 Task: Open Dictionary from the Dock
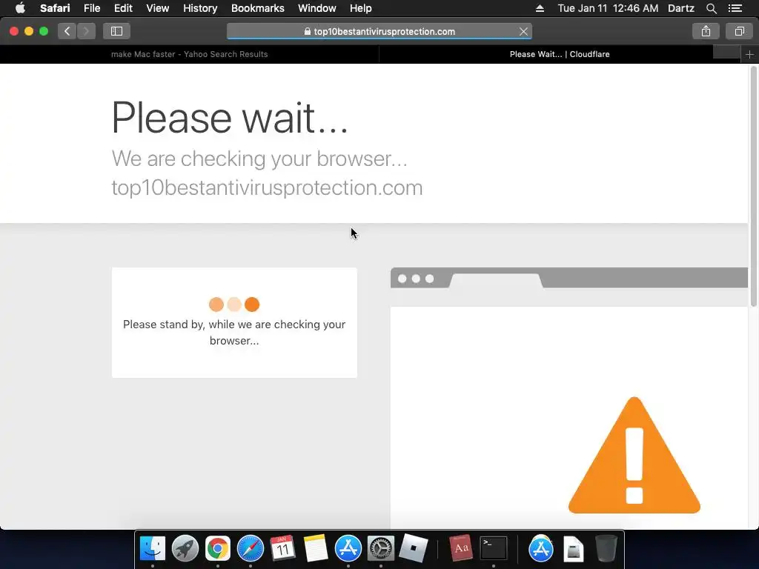pos(460,549)
